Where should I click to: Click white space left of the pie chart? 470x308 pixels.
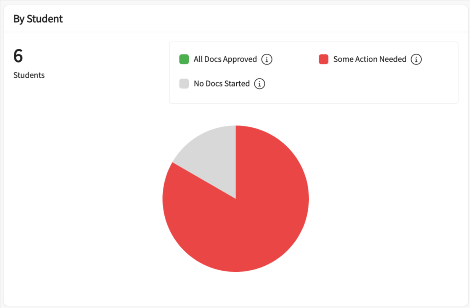pos(84,198)
